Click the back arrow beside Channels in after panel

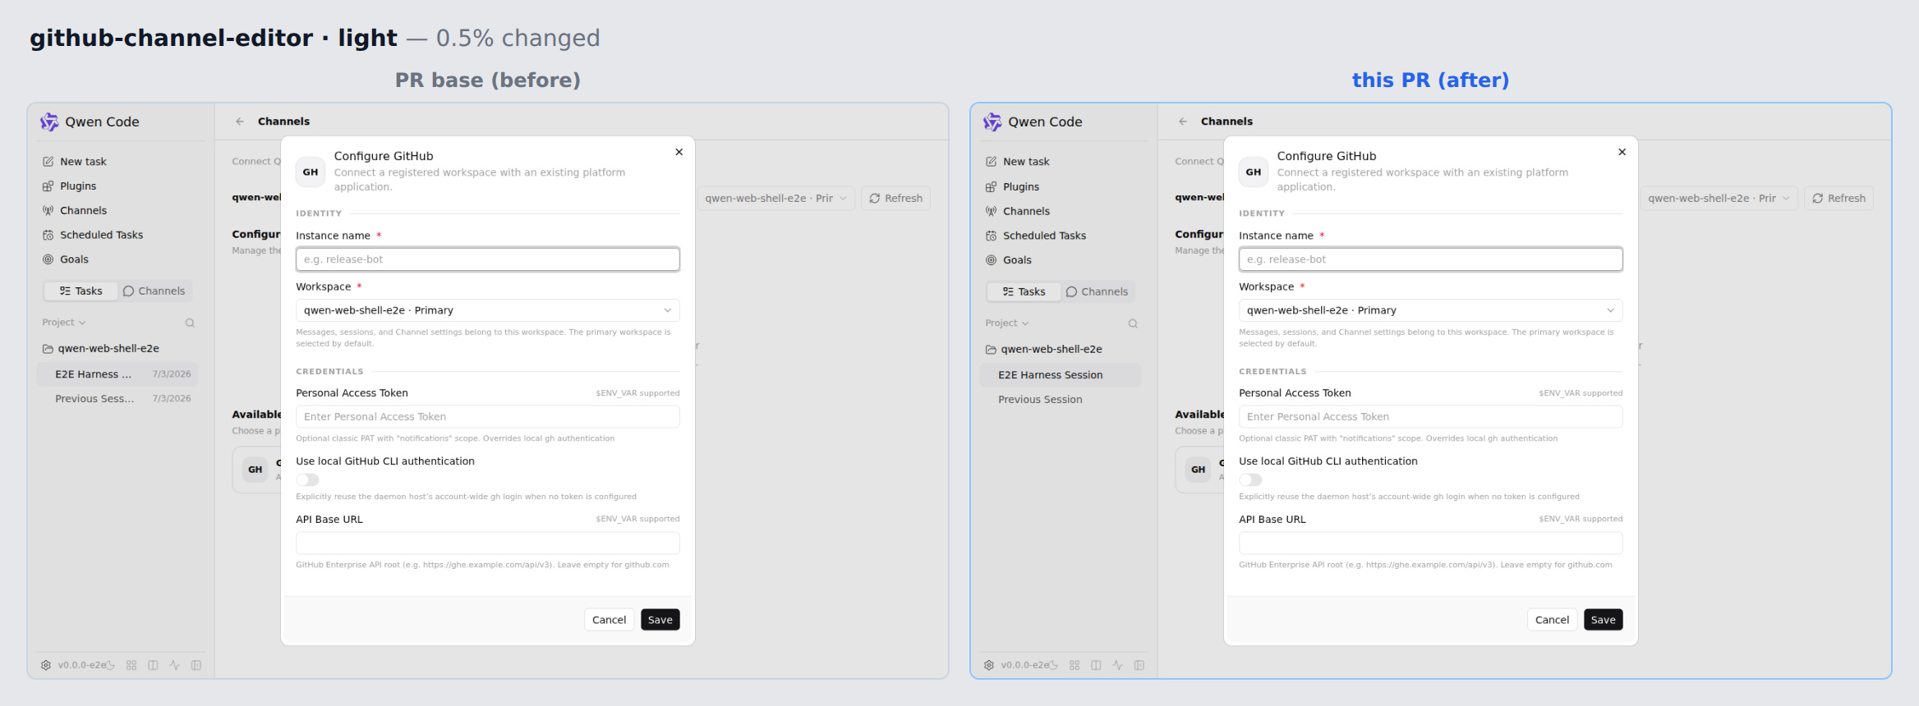1183,121
